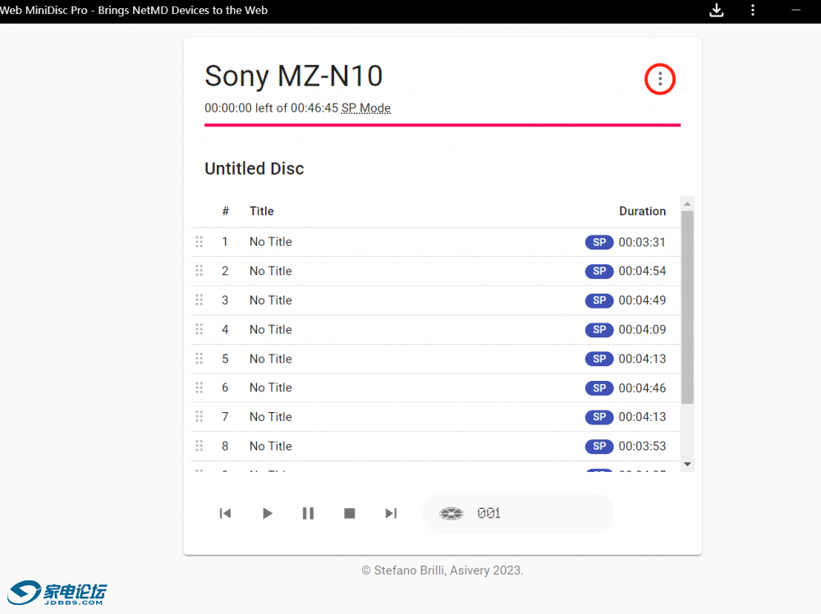The image size is (821, 614).
Task: Click the SP badge on track 3
Action: tap(599, 300)
